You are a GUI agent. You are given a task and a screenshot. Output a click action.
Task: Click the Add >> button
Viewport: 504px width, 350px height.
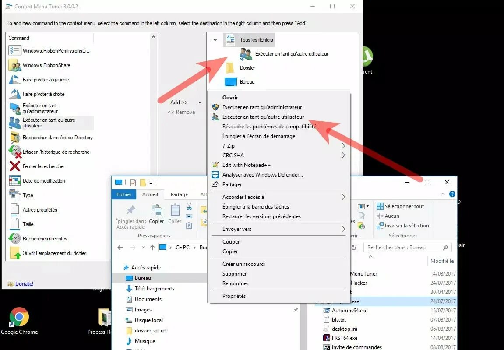[179, 103]
